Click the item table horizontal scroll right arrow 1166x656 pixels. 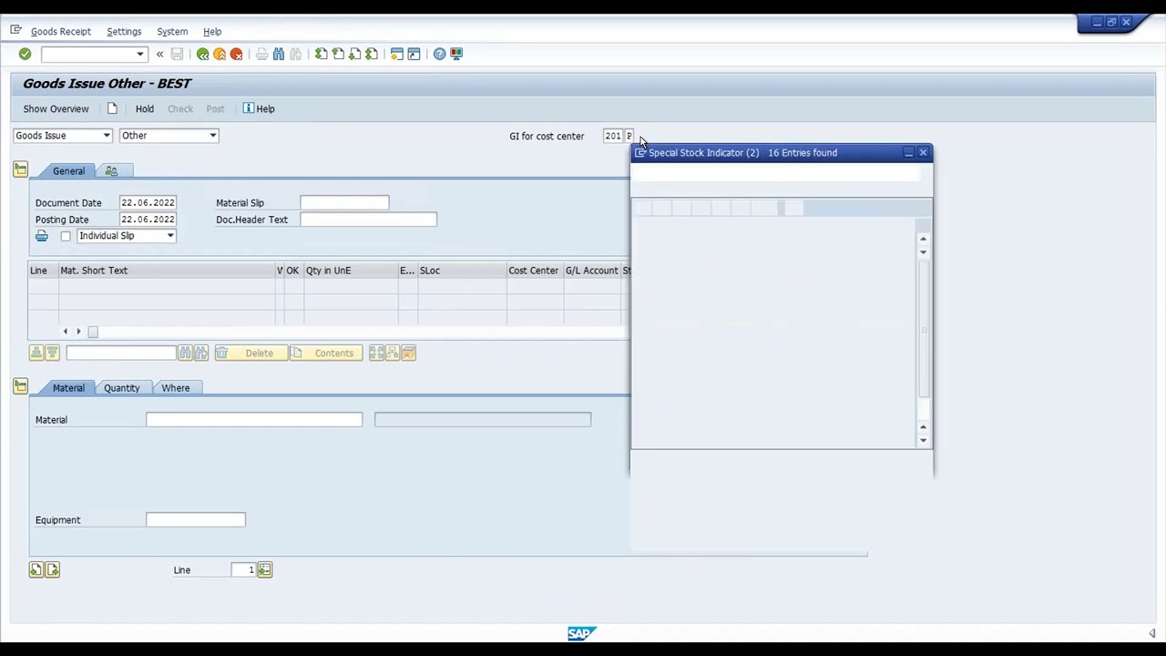[78, 332]
